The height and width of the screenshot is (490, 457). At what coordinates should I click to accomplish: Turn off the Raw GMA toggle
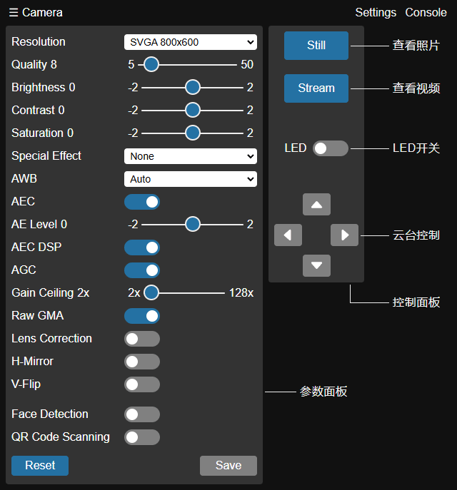142,316
